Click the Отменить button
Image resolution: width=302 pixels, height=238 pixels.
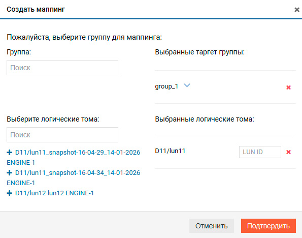coord(212,226)
